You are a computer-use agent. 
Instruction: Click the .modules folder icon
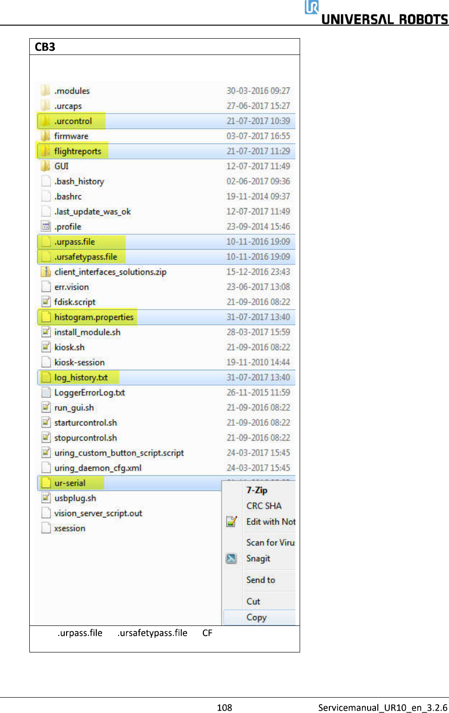46,90
